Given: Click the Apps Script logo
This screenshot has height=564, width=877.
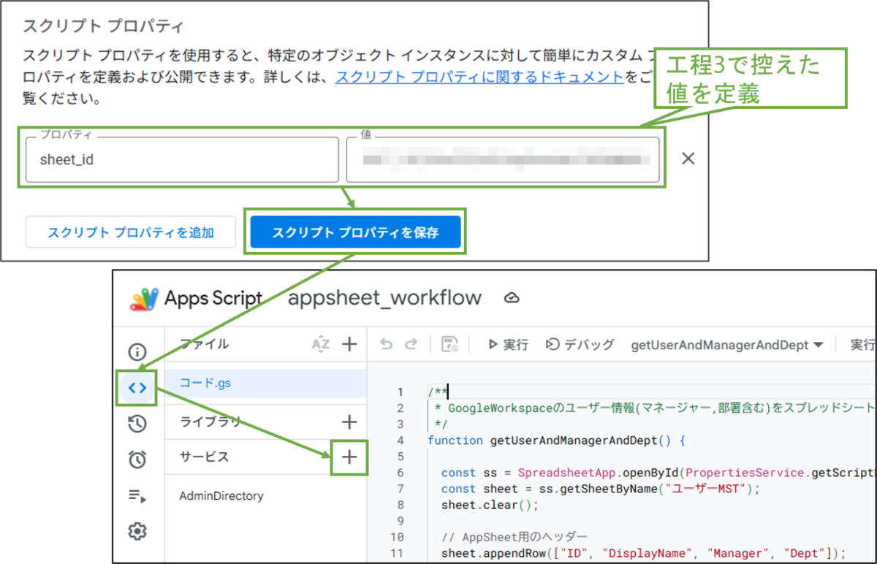Looking at the screenshot, I should pos(145,299).
